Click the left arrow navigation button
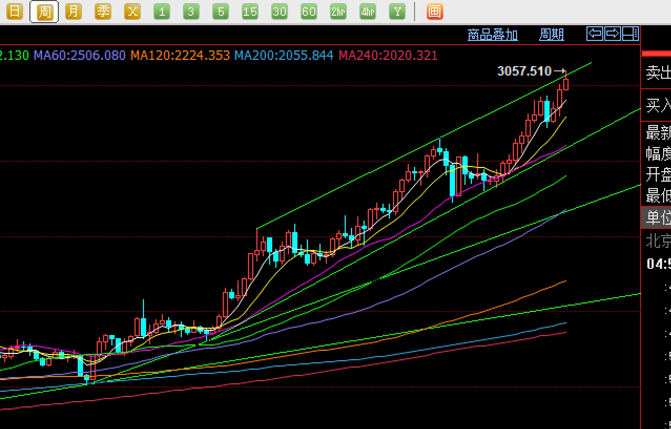 tap(595, 34)
